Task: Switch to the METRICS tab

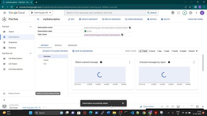Action: pyautogui.click(x=45, y=45)
